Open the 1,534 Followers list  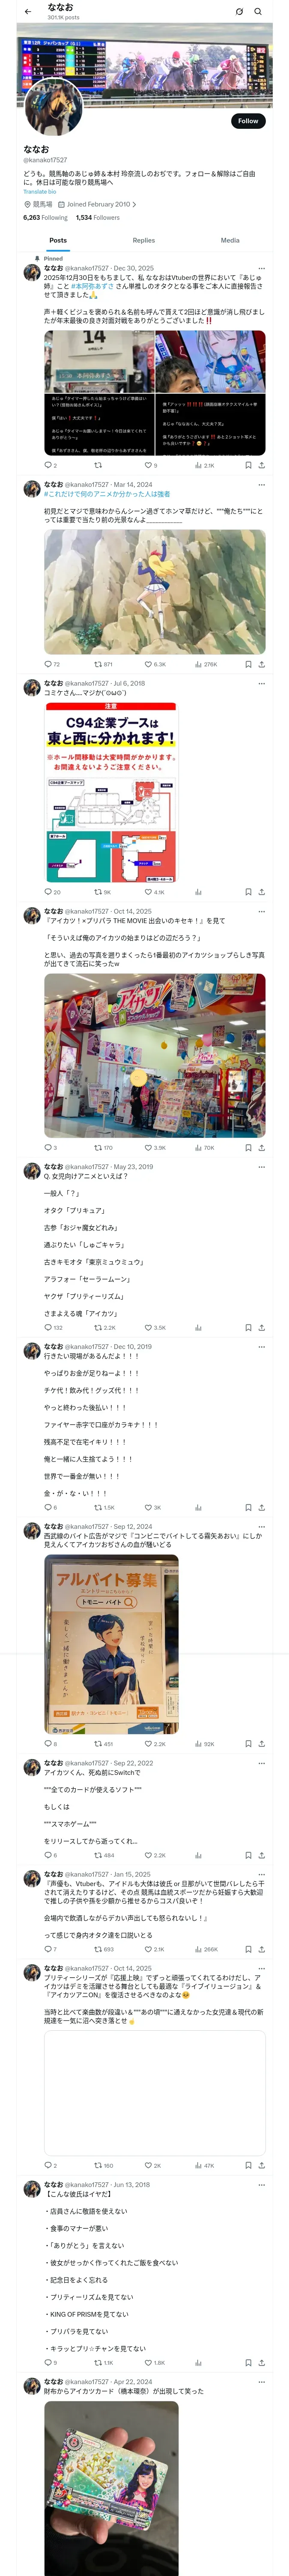pyautogui.click(x=98, y=217)
